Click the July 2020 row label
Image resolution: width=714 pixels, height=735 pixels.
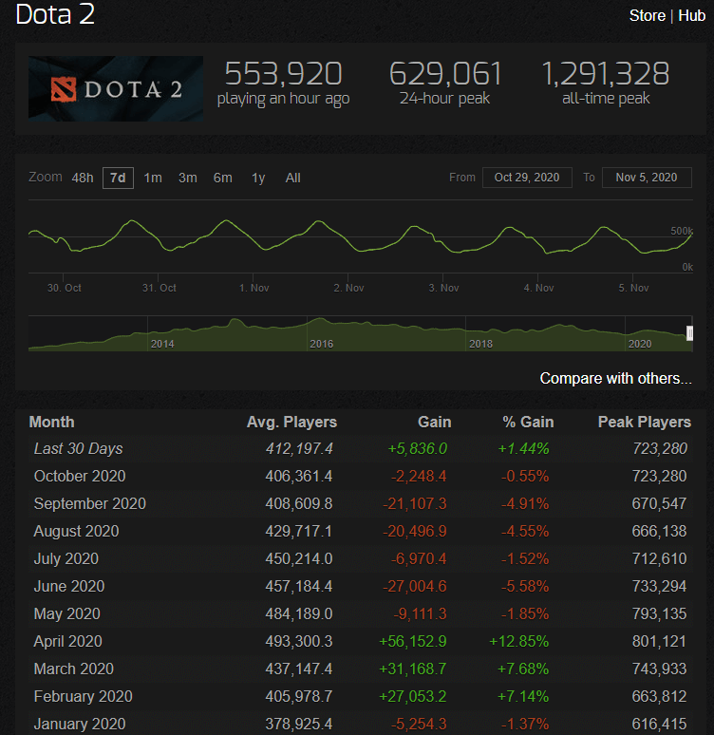click(x=66, y=558)
